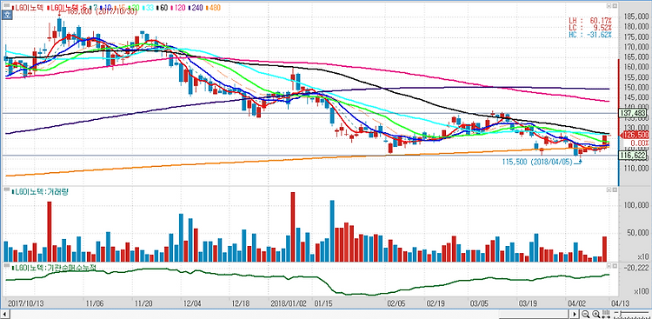Click the 04/13 date axis label

[x=620, y=303]
